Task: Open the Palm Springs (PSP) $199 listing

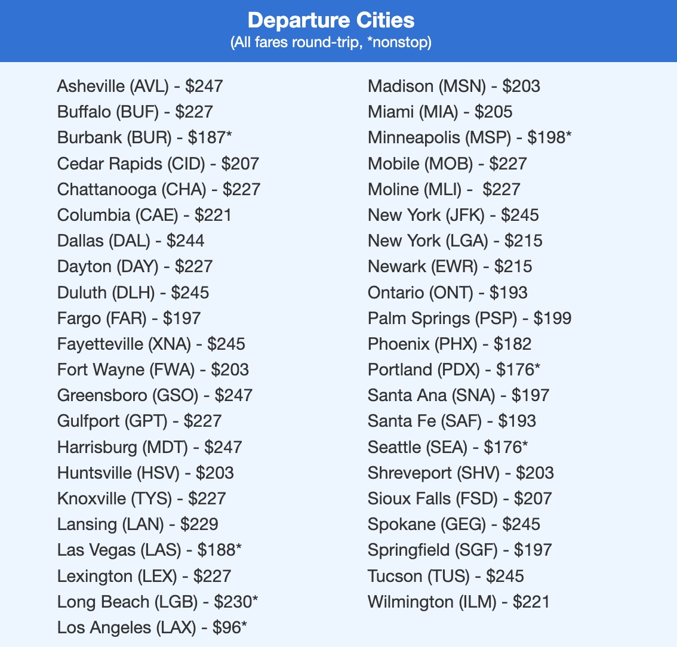Action: (469, 318)
